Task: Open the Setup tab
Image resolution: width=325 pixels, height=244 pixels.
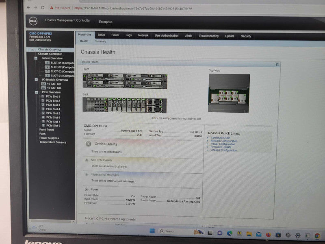Action: pyautogui.click(x=101, y=35)
